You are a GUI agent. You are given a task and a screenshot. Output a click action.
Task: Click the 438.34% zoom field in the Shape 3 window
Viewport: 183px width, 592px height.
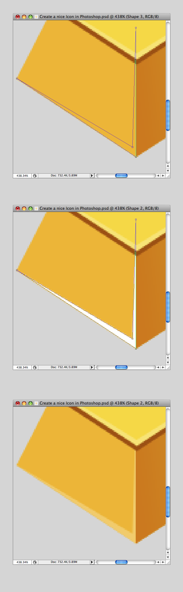[x=22, y=176]
